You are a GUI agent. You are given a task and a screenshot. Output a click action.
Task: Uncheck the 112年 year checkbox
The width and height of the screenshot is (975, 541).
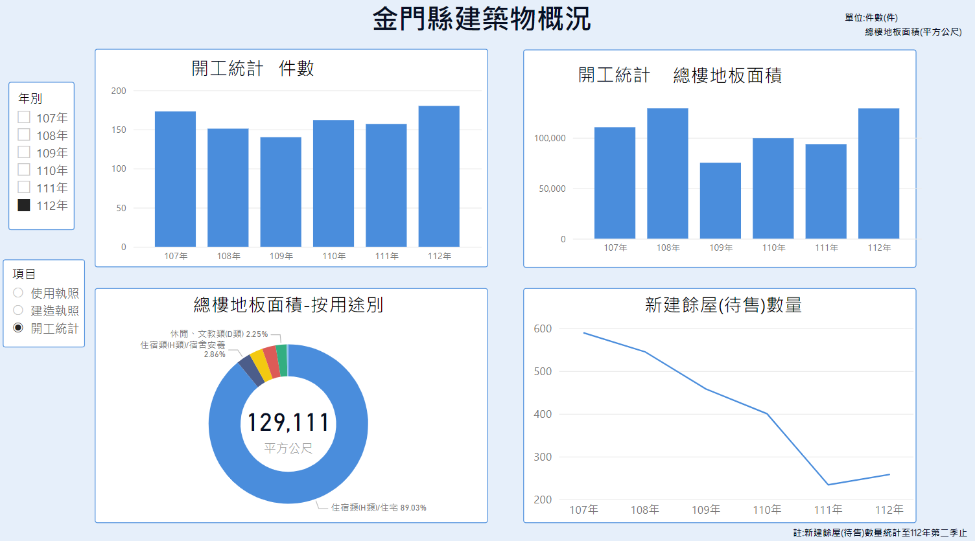coord(24,205)
